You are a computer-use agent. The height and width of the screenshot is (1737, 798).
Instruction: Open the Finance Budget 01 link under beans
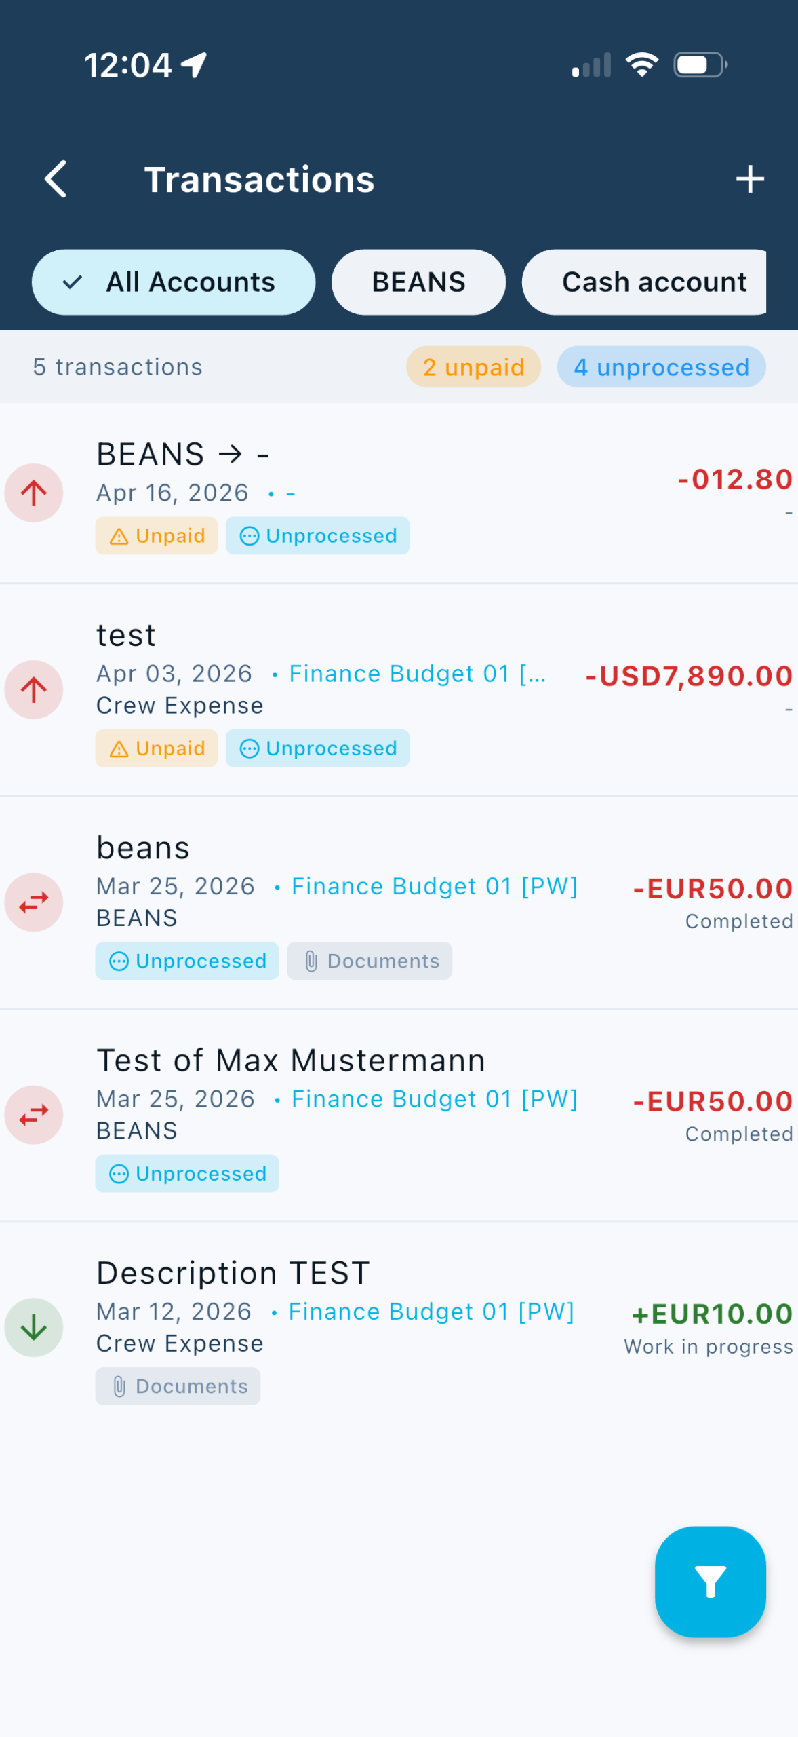434,886
